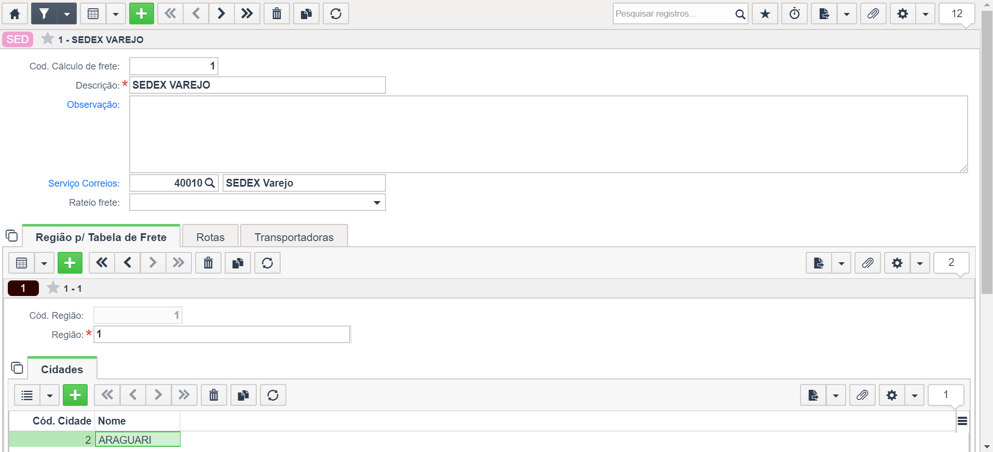This screenshot has height=452, width=993.
Task: Refresh the Região section
Action: [x=268, y=263]
